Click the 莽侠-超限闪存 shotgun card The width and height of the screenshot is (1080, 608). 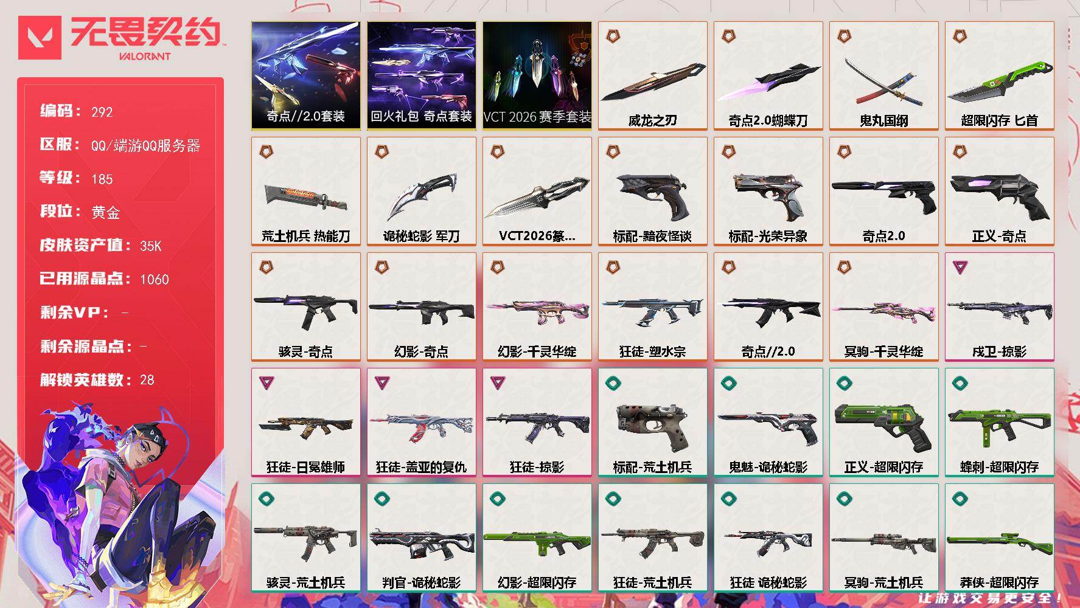click(x=1000, y=538)
